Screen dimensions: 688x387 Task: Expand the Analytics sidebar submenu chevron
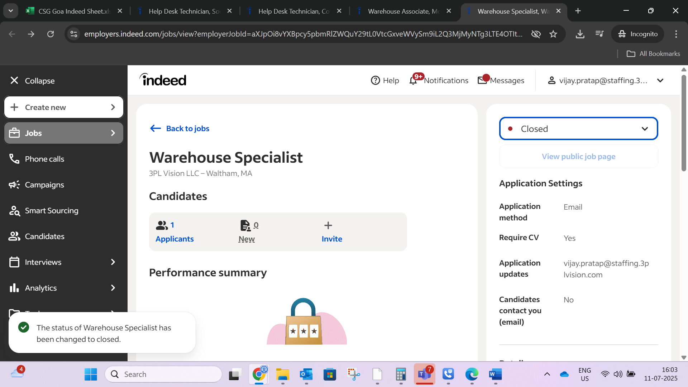[113, 288]
